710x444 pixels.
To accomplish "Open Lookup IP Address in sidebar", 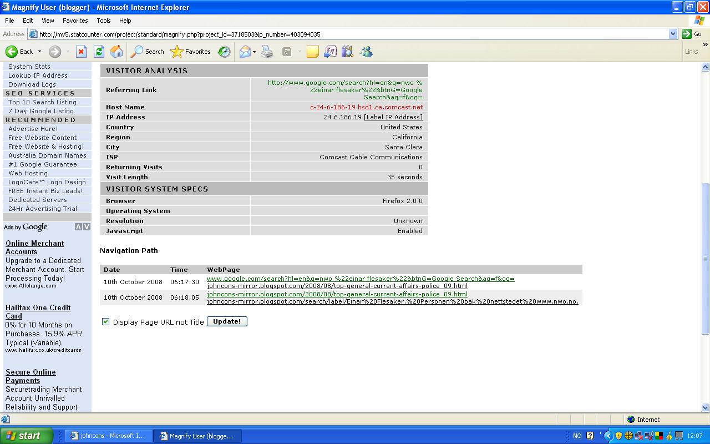I will click(x=38, y=75).
